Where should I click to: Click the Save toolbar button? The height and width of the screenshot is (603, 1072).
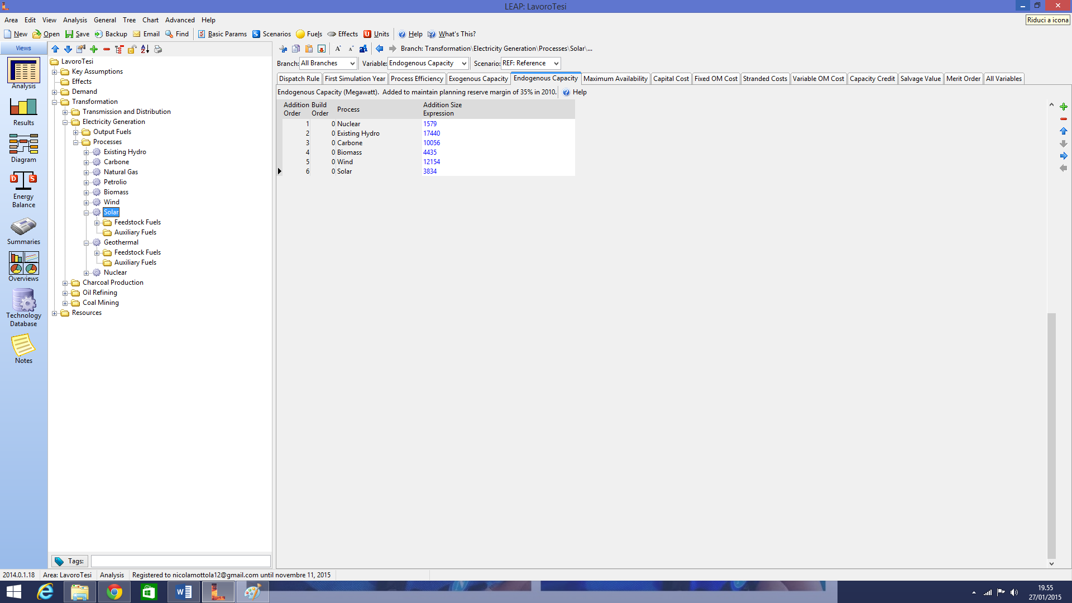coord(77,34)
